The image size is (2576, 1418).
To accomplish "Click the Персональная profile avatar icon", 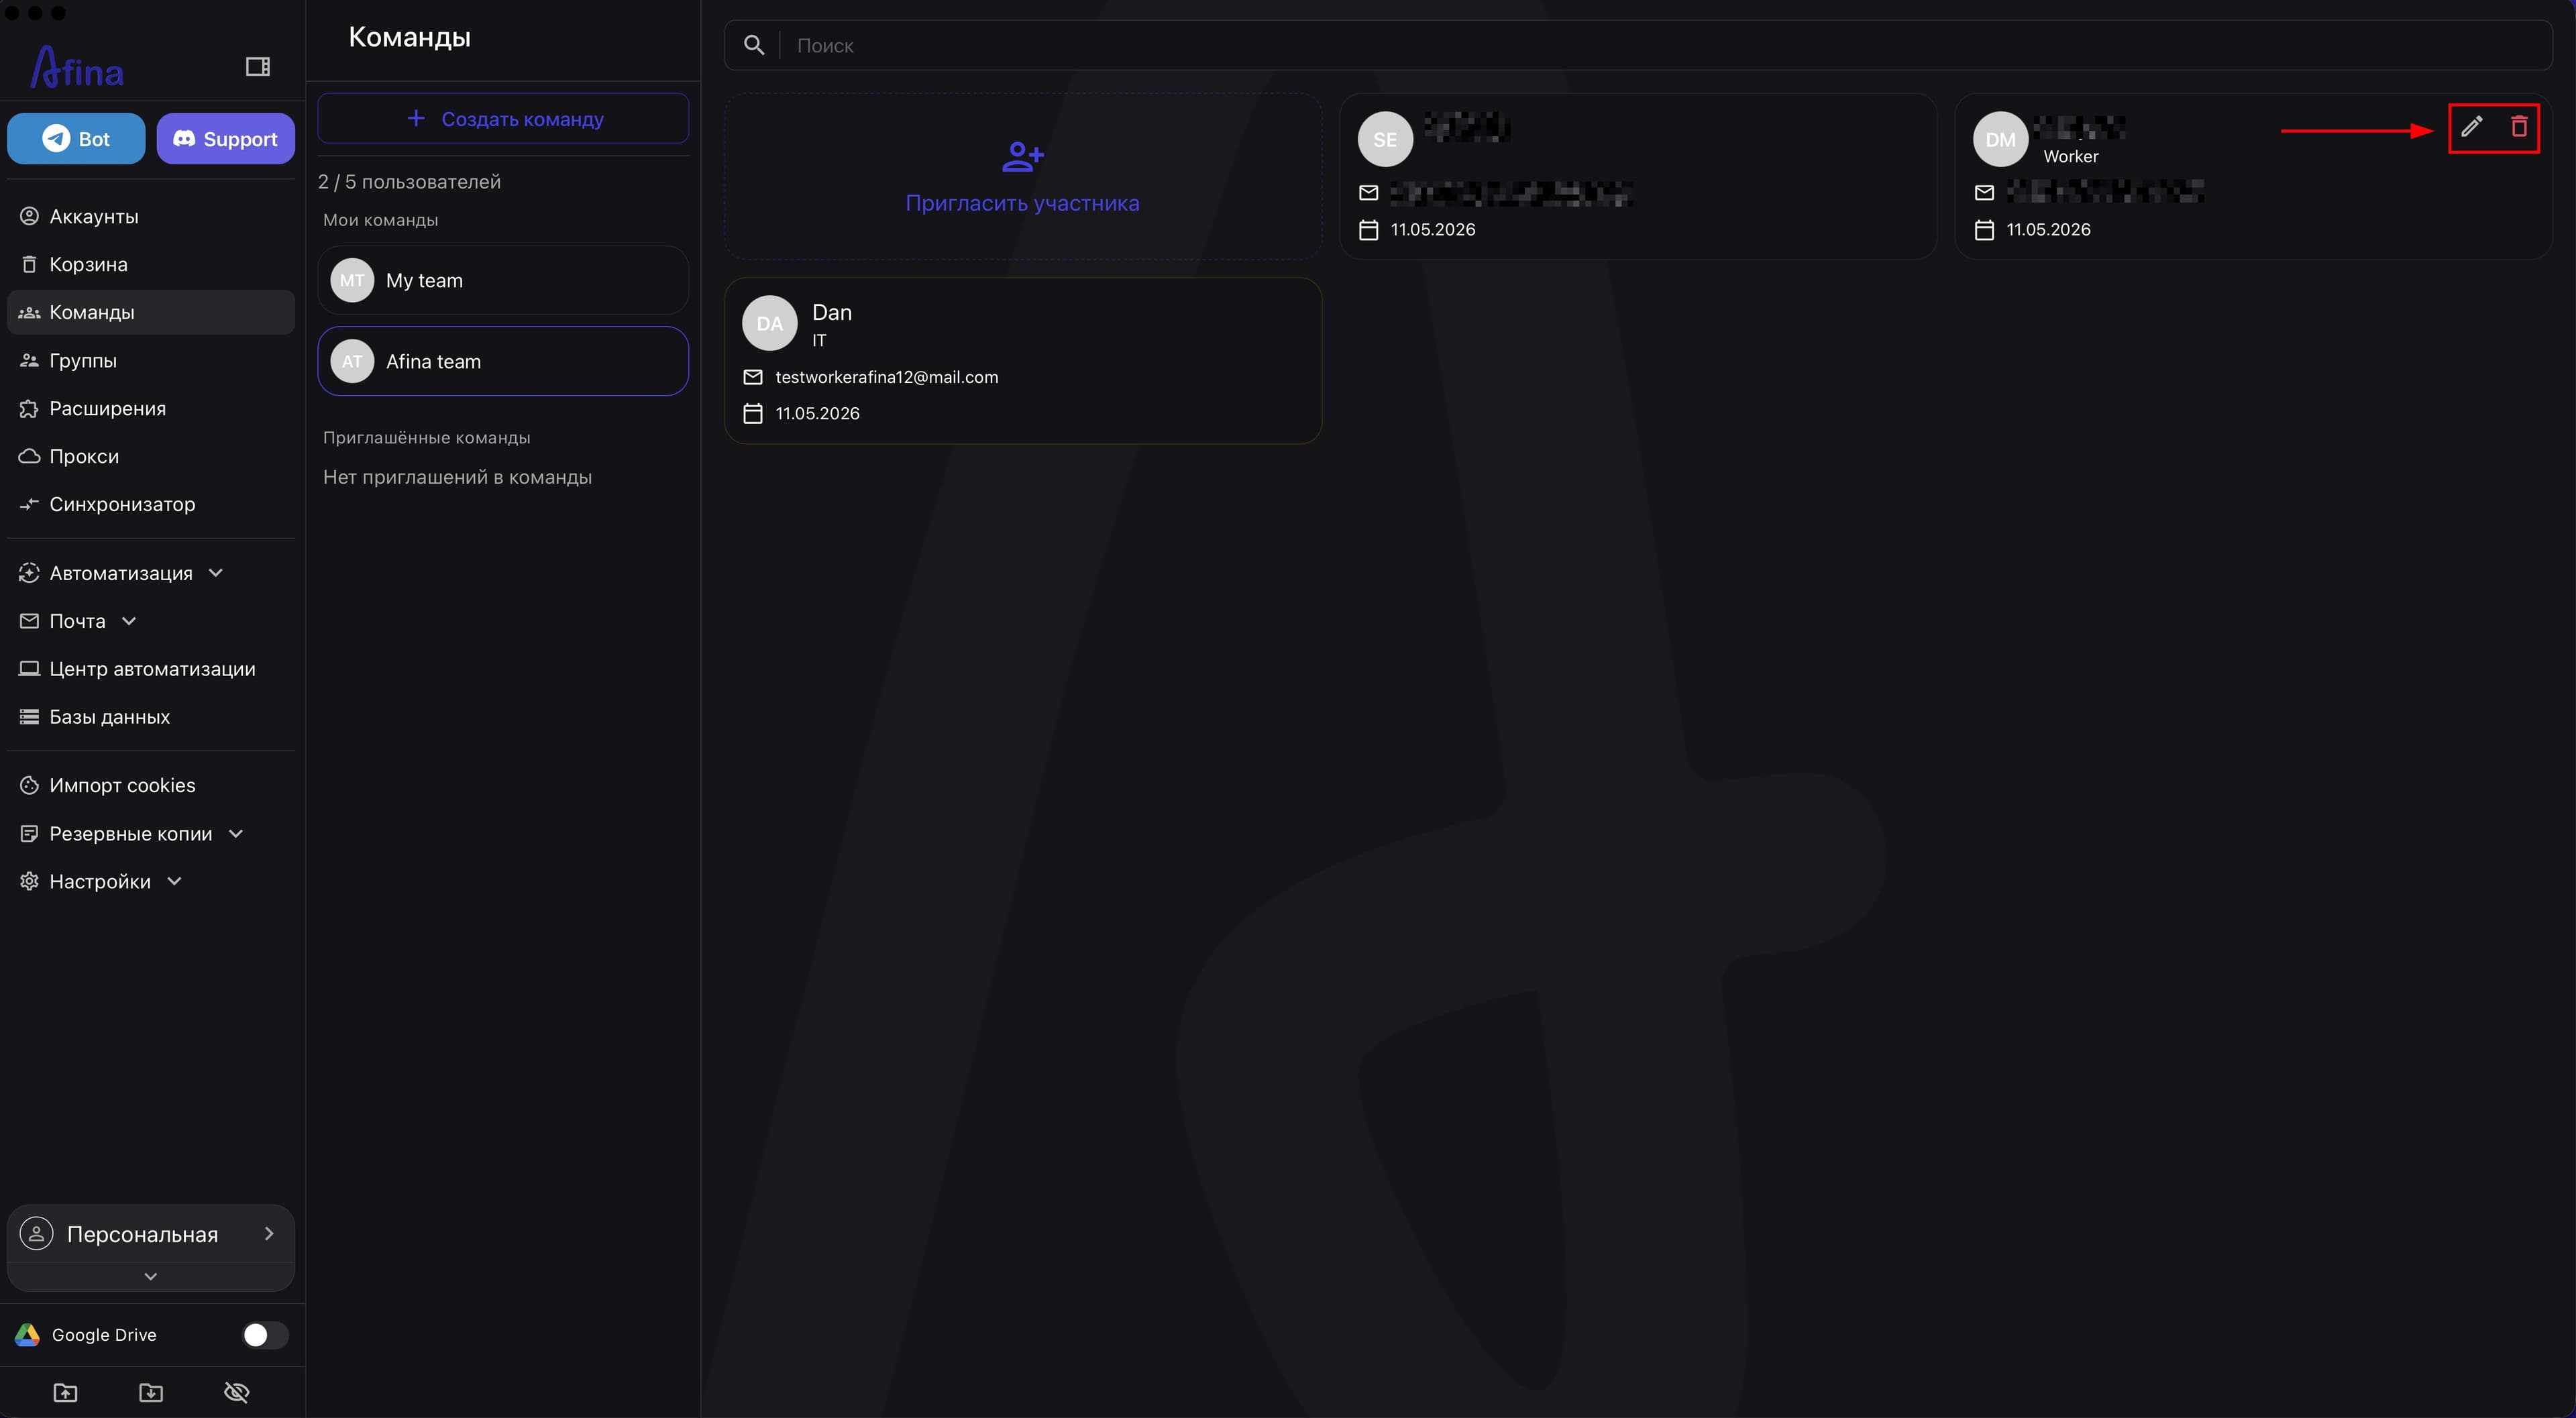I will 37,1234.
